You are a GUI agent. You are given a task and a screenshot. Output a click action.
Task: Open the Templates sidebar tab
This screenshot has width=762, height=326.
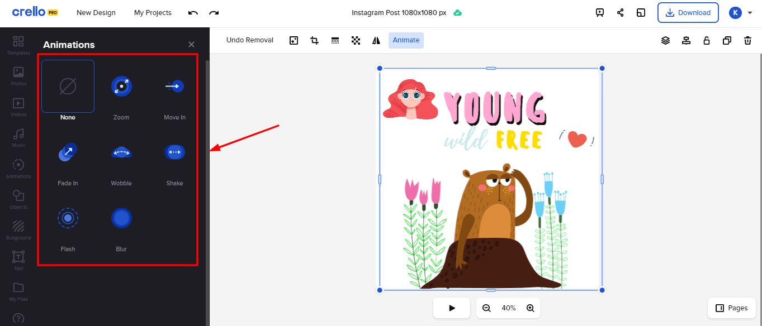[x=18, y=45]
